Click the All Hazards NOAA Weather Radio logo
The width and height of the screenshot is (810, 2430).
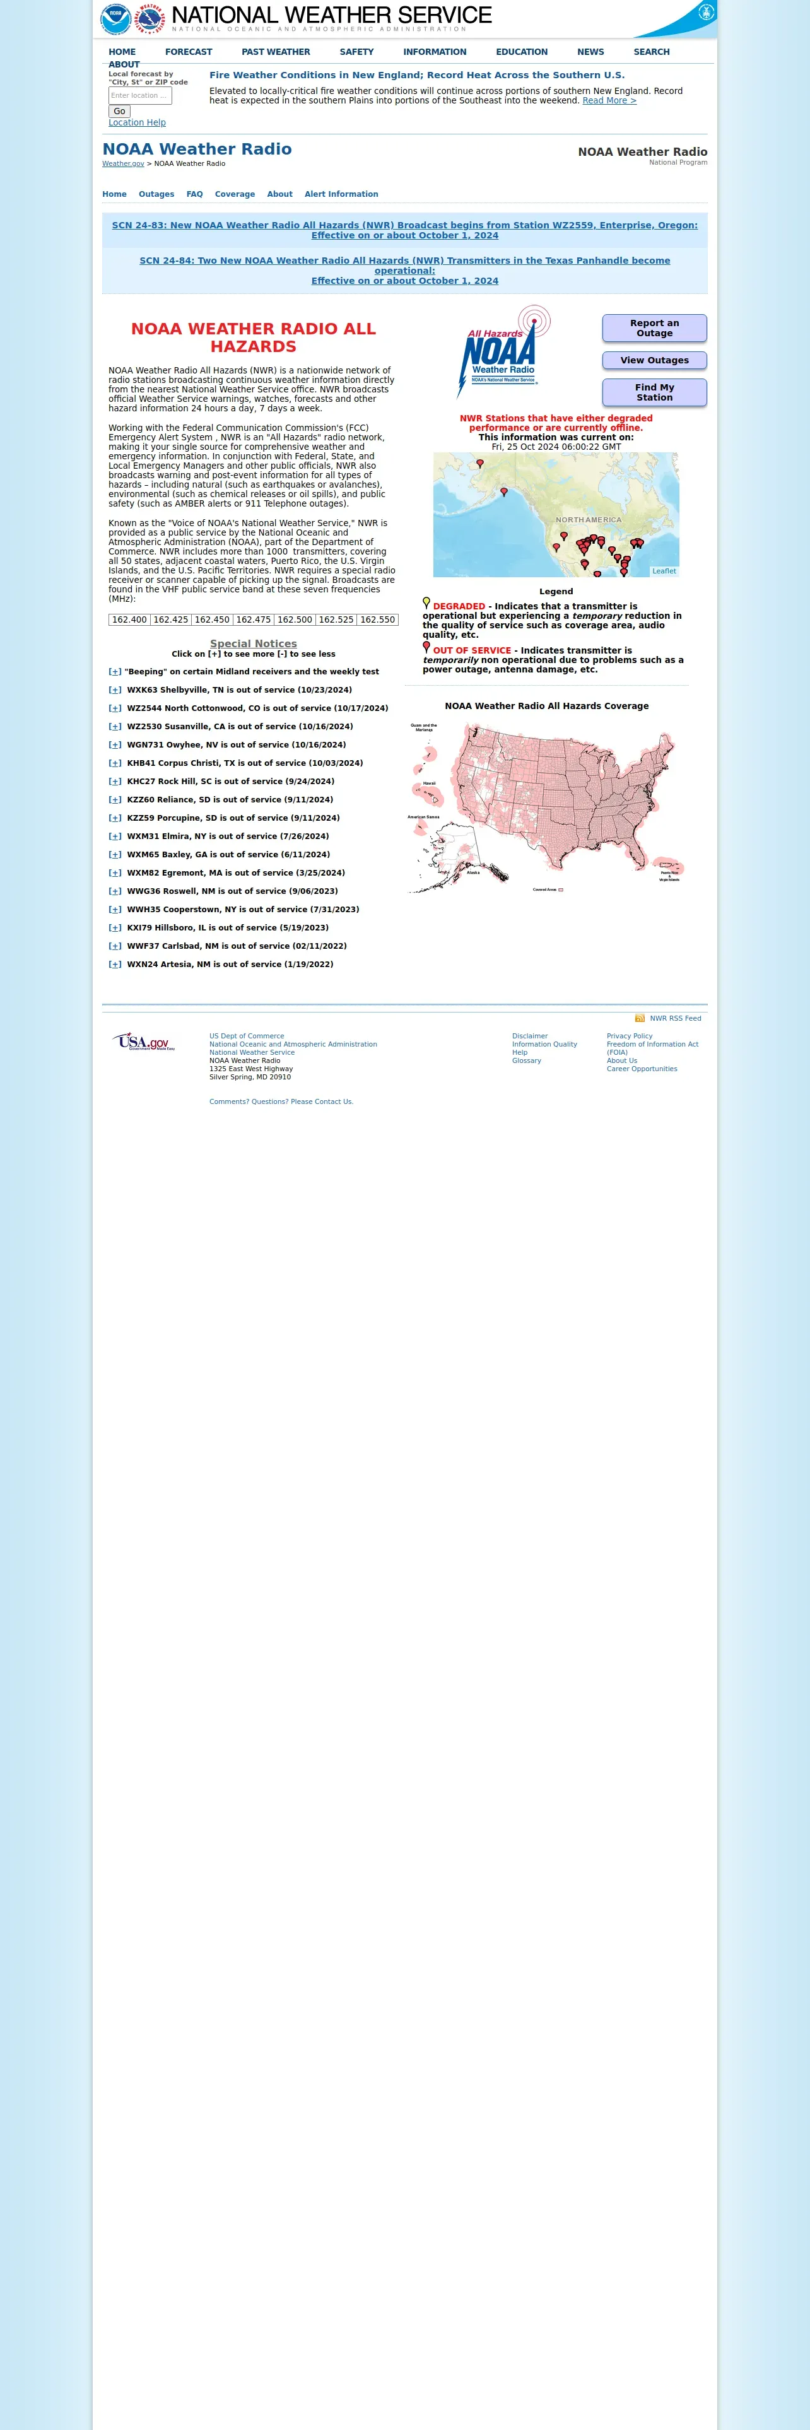point(503,352)
